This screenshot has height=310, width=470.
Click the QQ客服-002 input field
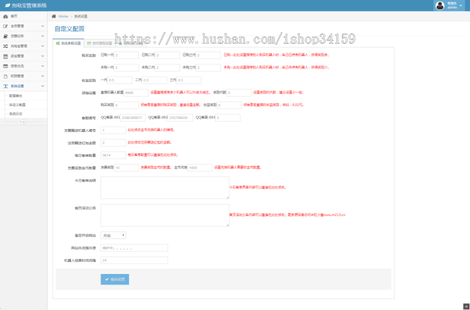pyautogui.click(x=180, y=118)
